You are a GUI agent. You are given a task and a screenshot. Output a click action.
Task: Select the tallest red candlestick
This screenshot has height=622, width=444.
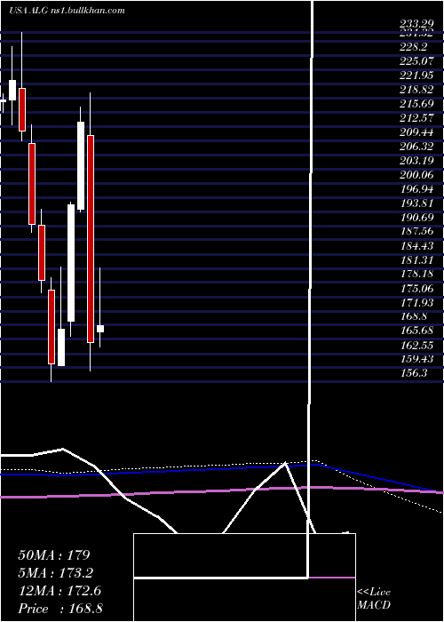[91, 239]
